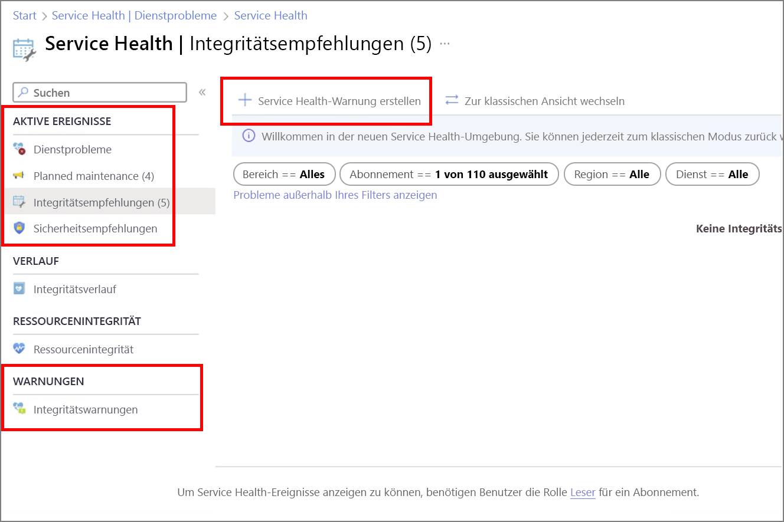This screenshot has width=784, height=522.
Task: Click Service Health-Warnung erstellen button
Action: pos(329,101)
